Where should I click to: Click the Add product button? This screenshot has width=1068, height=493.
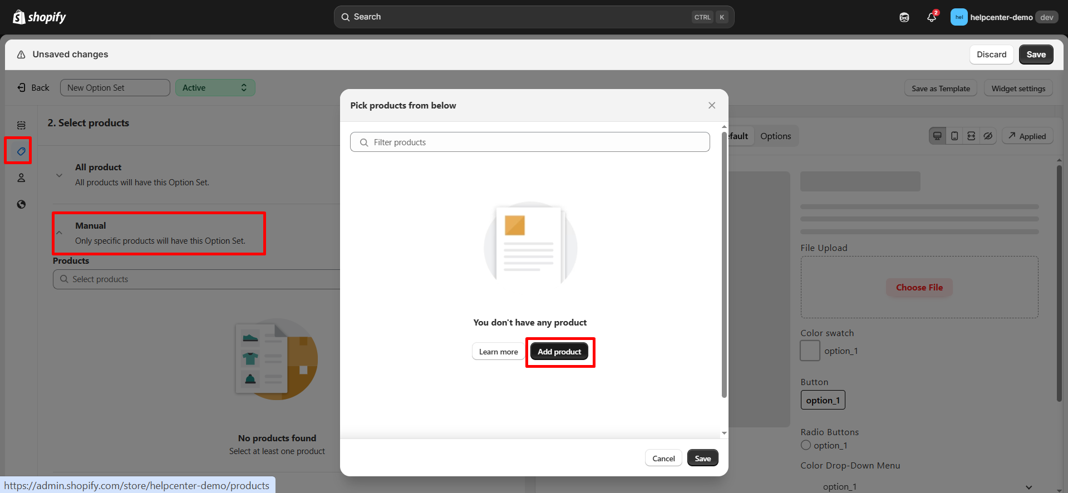(559, 352)
